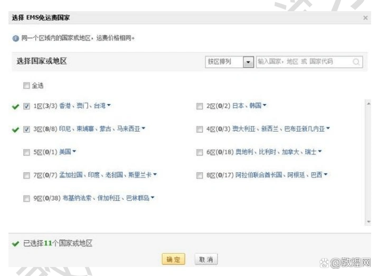Click the 选择国家或地区 heading
The image size is (378, 276).
click(42, 61)
